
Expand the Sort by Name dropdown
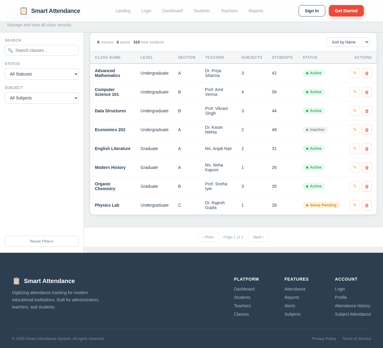[348, 42]
